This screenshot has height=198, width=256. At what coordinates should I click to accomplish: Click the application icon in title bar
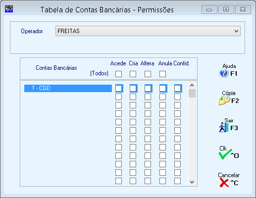point(9,9)
